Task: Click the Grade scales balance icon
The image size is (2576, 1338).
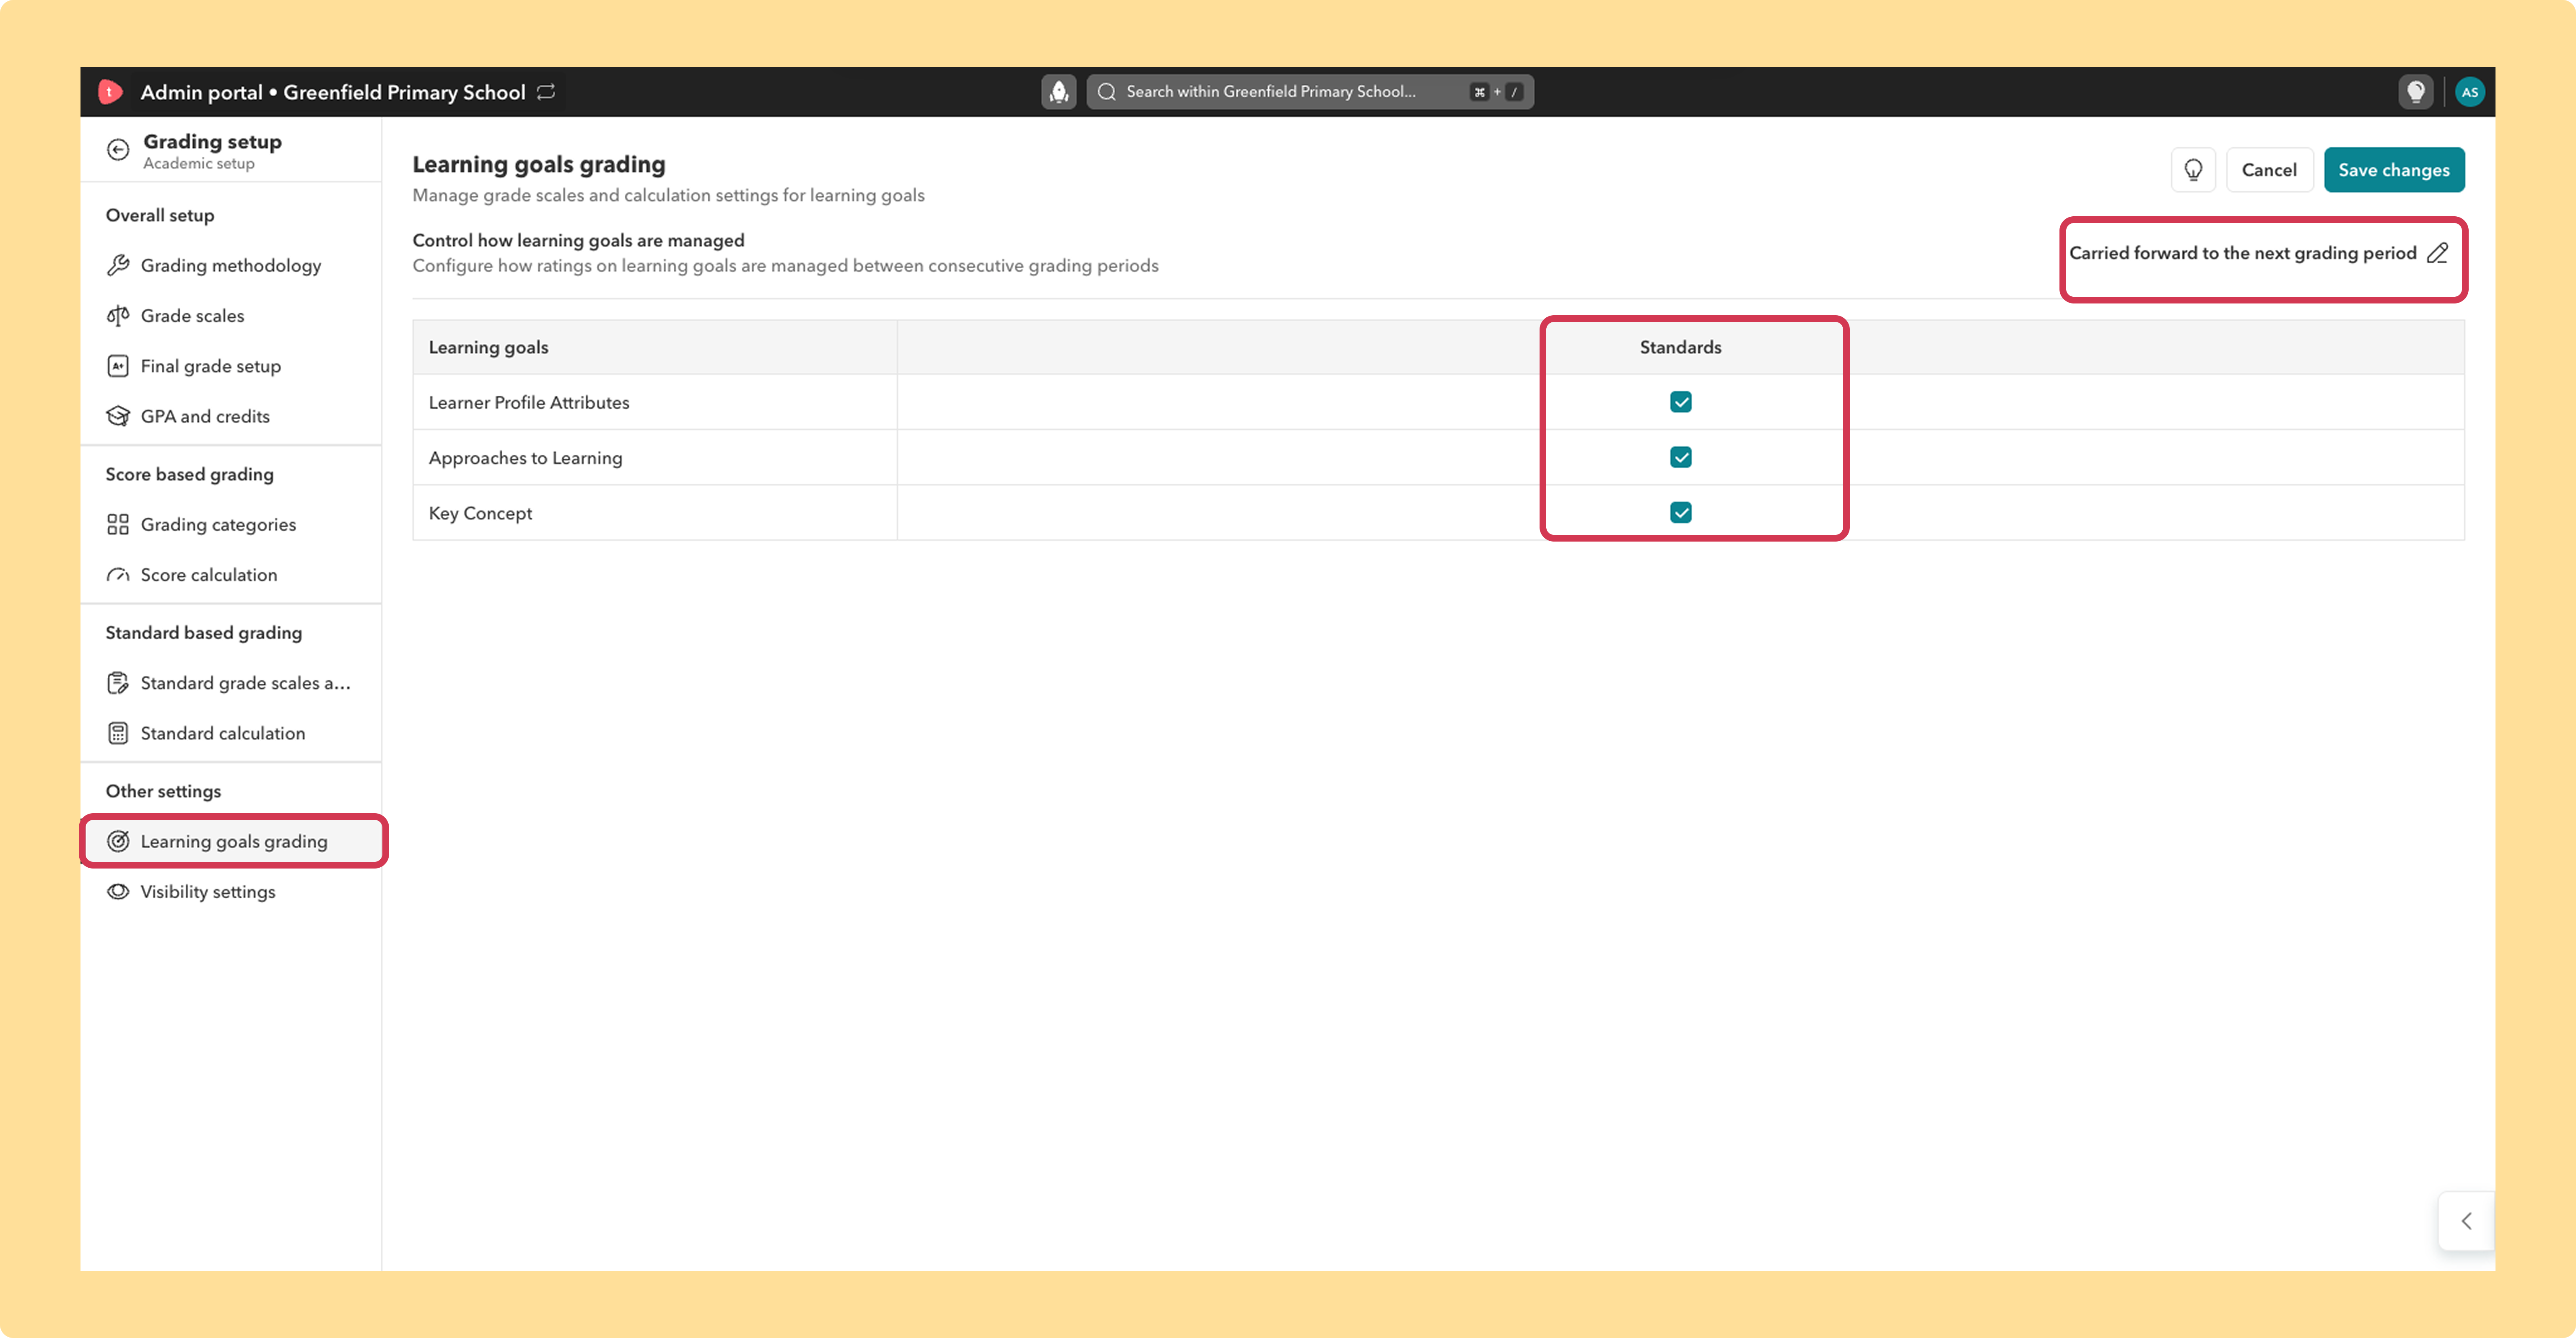Action: tap(118, 316)
